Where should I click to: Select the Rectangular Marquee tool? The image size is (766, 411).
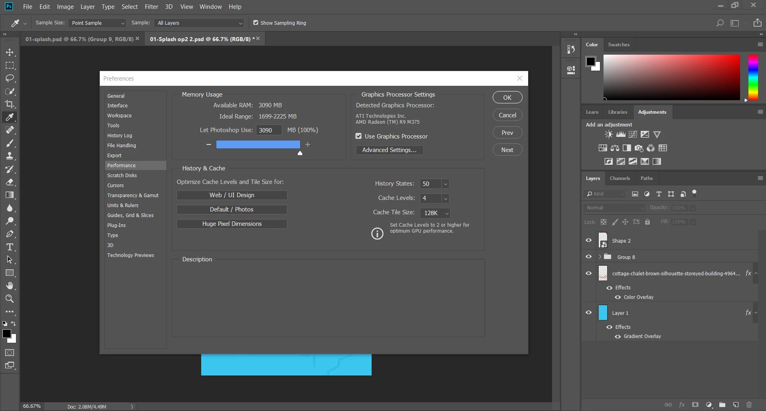point(10,65)
